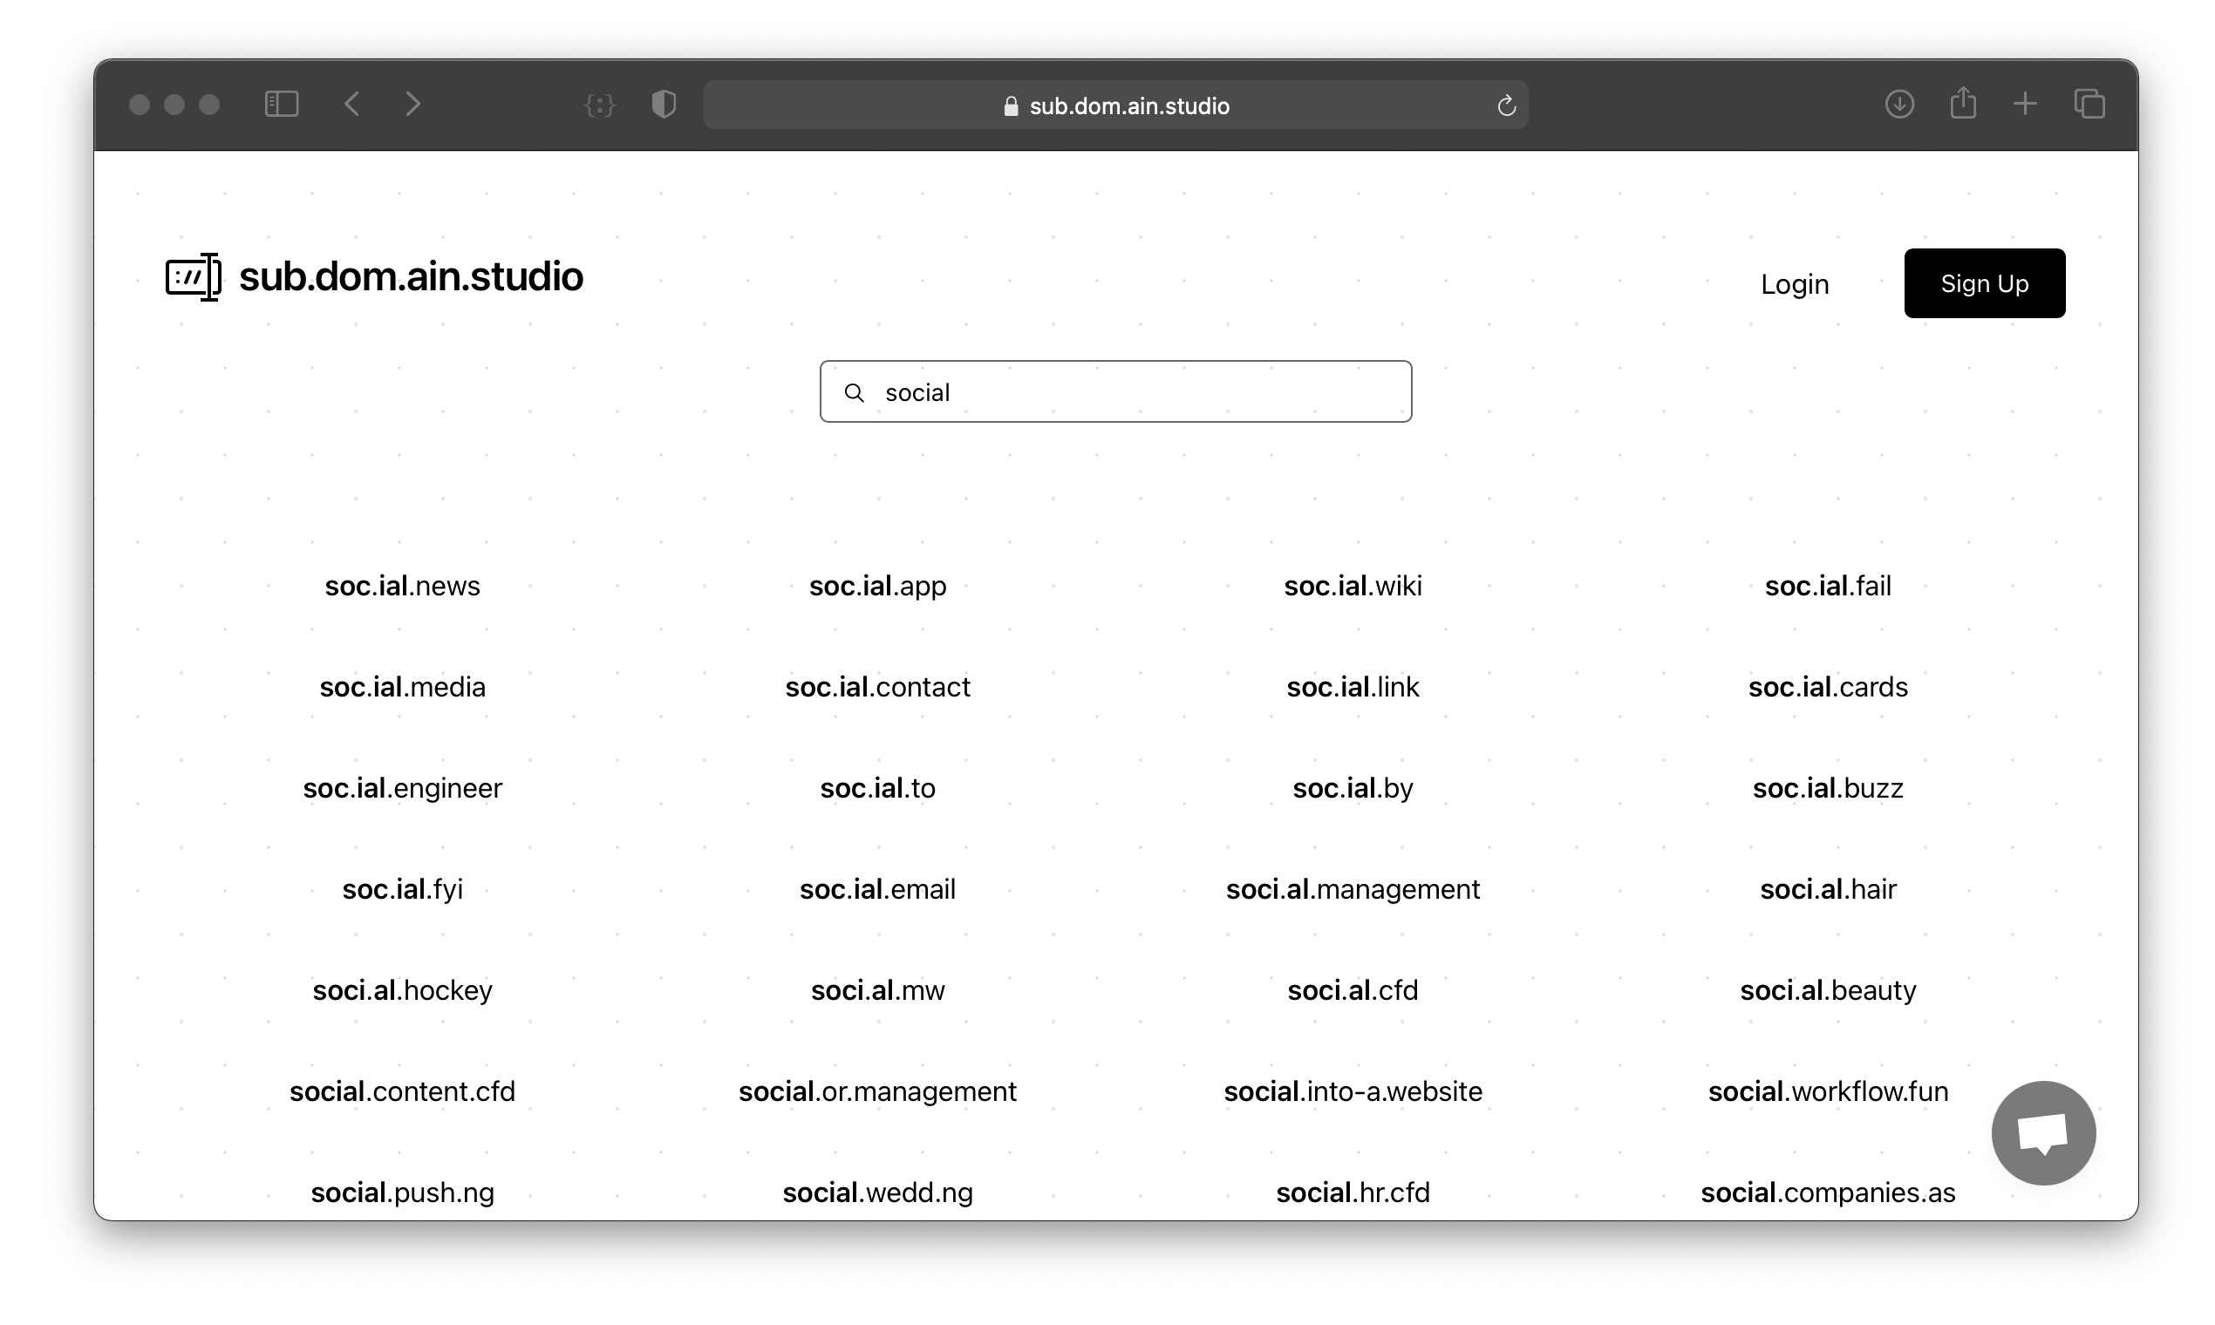Open the chat bubble widget
The height and width of the screenshot is (1325, 2215).
pyautogui.click(x=2042, y=1133)
